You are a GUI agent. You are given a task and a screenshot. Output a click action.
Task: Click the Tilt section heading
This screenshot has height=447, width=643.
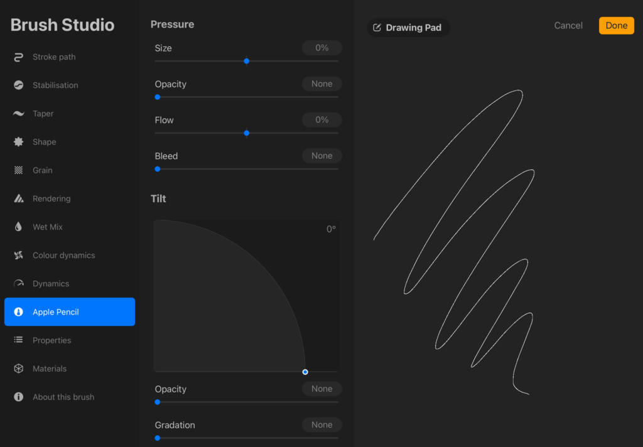coord(158,198)
